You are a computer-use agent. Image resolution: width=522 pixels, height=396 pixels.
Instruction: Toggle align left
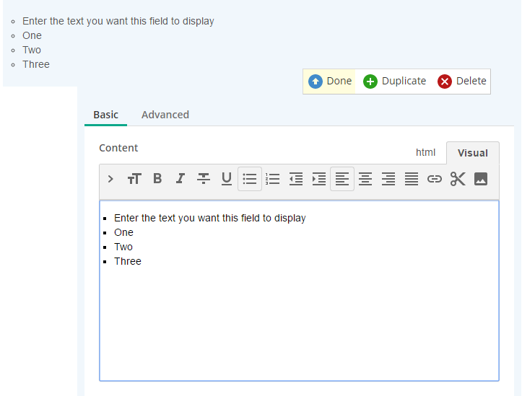342,179
